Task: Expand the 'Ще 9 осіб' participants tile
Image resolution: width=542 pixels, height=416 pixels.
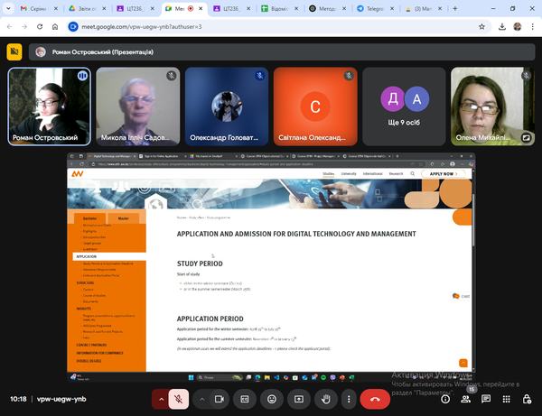Action: [x=402, y=106]
